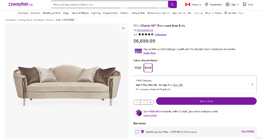Open the Inspiration sparkle icon

[x=206, y=5]
